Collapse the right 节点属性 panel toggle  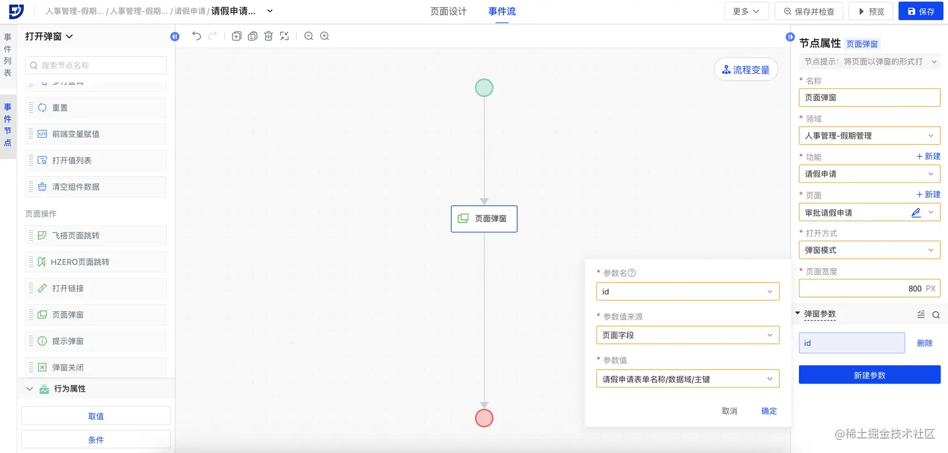tap(790, 37)
